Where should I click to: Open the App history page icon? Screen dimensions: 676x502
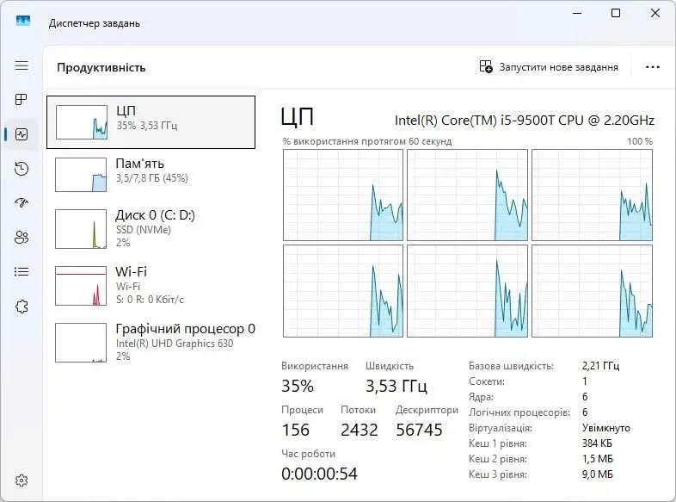click(22, 169)
